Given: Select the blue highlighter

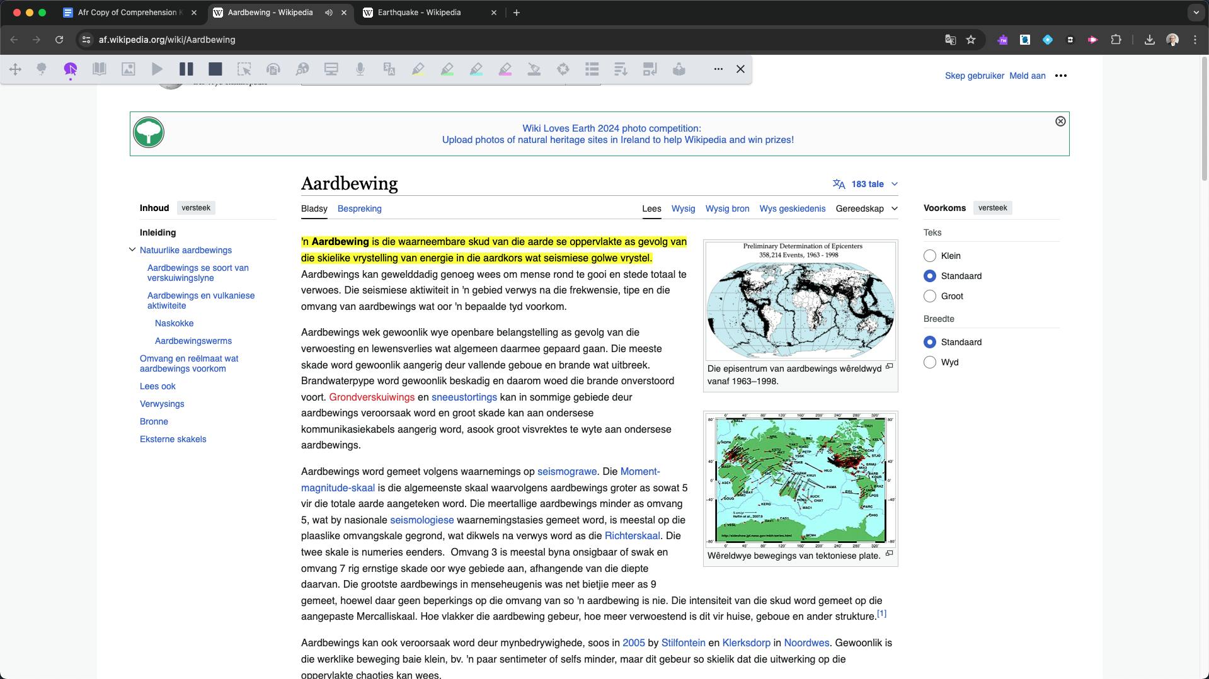Looking at the screenshot, I should point(476,69).
